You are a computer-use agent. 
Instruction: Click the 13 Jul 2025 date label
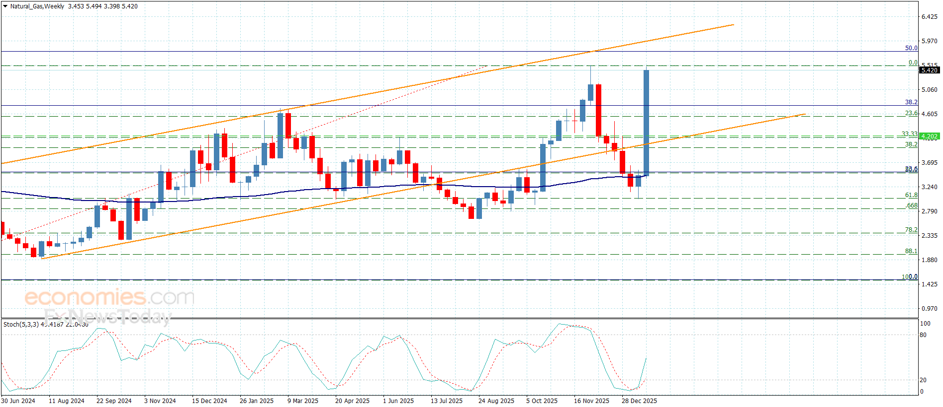tap(447, 401)
